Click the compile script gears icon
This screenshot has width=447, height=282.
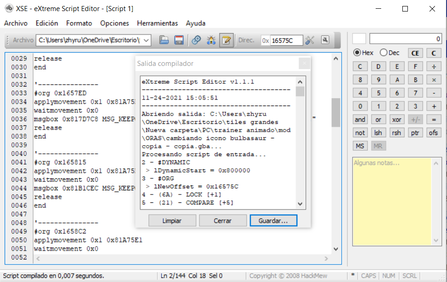point(197,41)
